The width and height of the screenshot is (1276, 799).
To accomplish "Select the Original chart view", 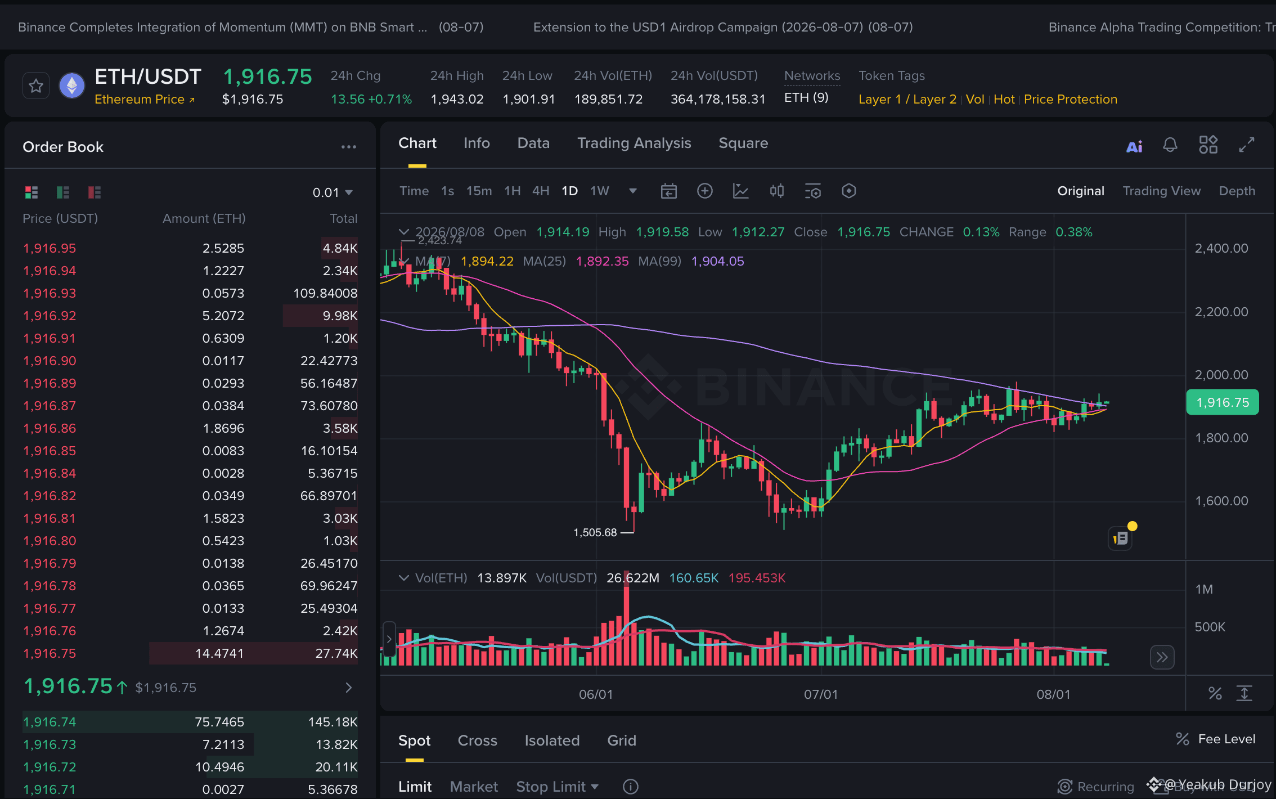I will [x=1081, y=191].
